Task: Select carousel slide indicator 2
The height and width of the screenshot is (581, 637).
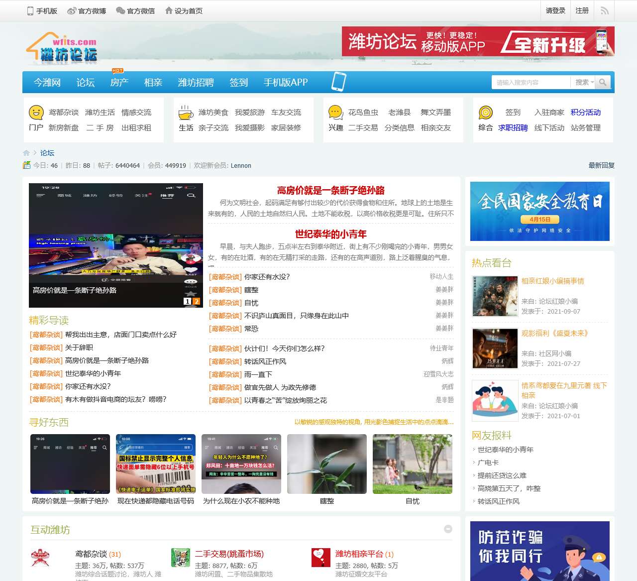Action: click(x=196, y=301)
